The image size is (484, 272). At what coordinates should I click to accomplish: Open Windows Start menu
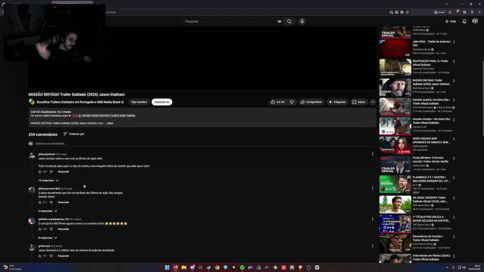click(167, 267)
